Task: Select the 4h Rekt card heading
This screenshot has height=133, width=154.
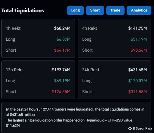Action: coord(89,28)
